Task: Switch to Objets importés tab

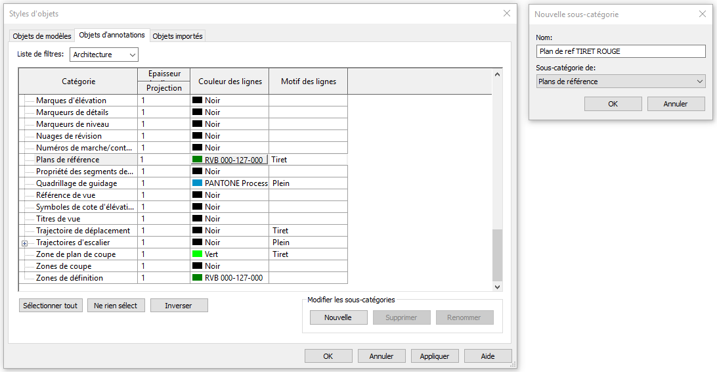Action: coord(178,36)
